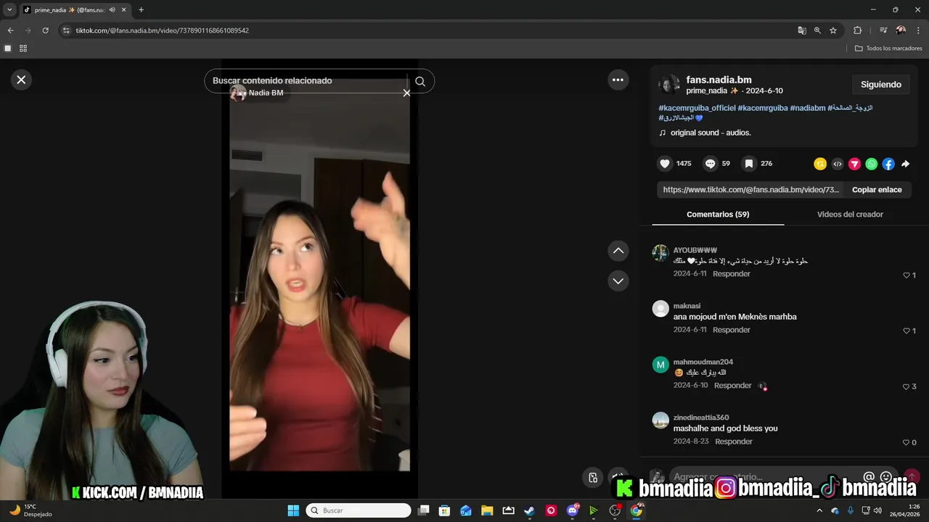Like the video with heart icon

coord(665,164)
